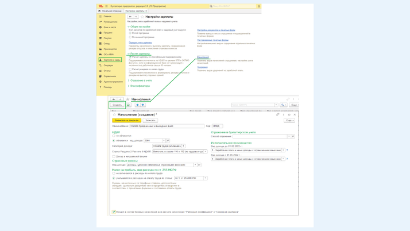This screenshot has width=410, height=231.
Task: Toggle Расчет резервов по оплате труда checkbox
Action: coord(130,70)
